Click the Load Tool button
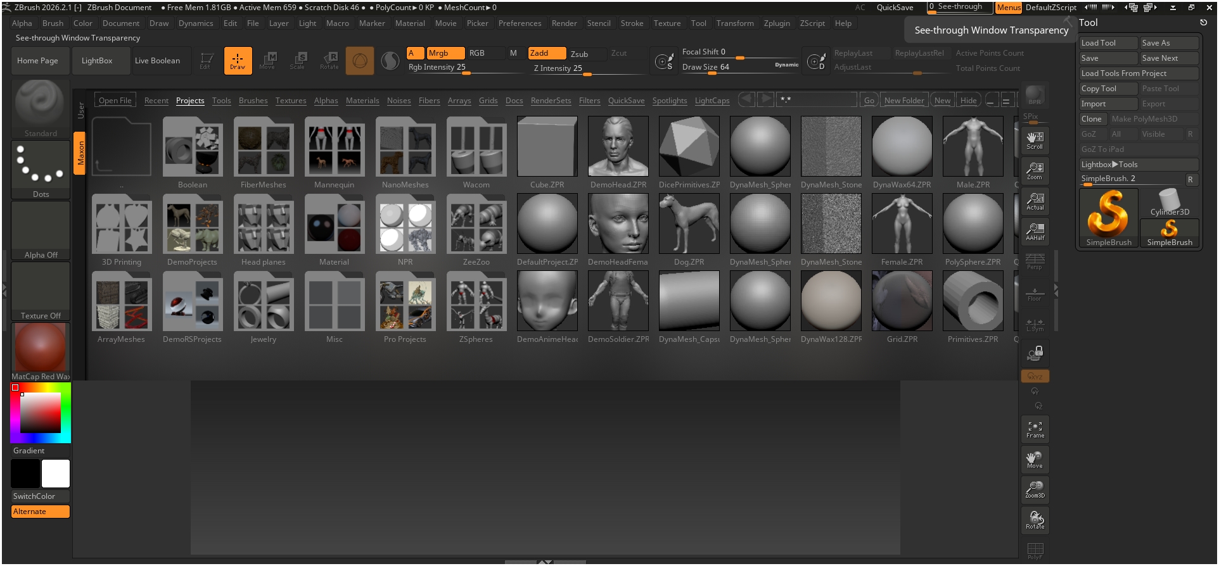The height and width of the screenshot is (566, 1219). 1108,43
